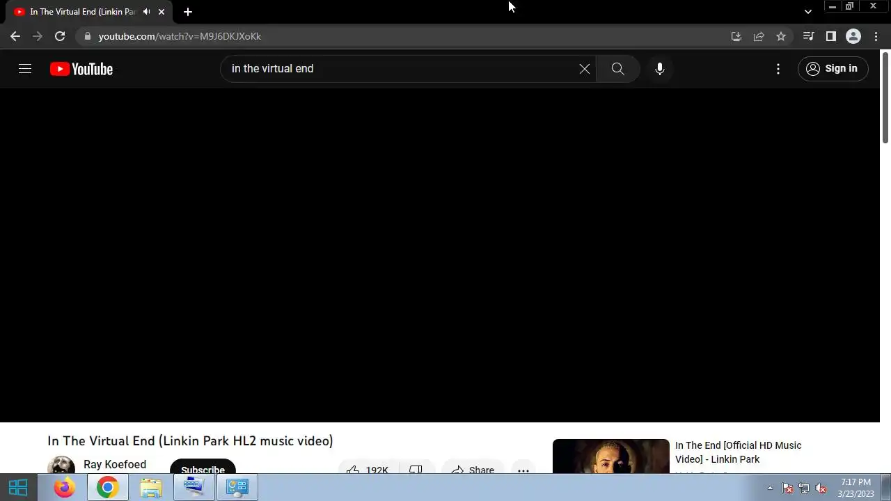The image size is (891, 501).
Task: Launch Firefox from the taskbar
Action: 65,487
